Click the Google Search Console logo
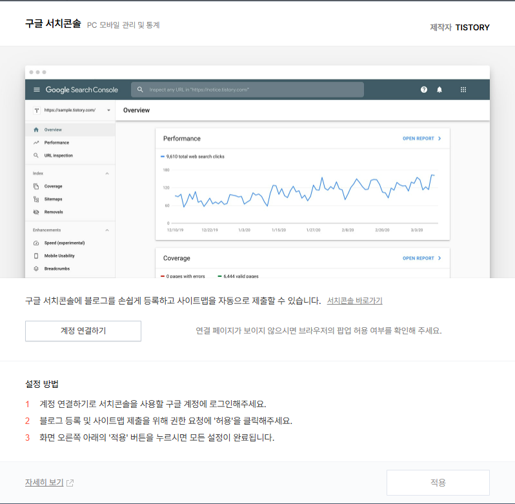The height and width of the screenshot is (504, 515). (81, 90)
